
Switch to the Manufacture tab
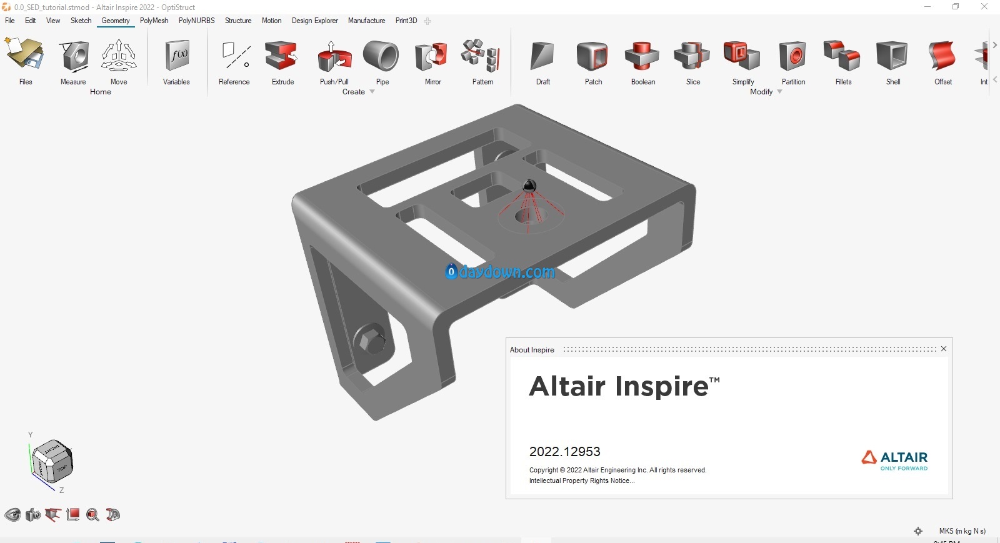tap(366, 21)
